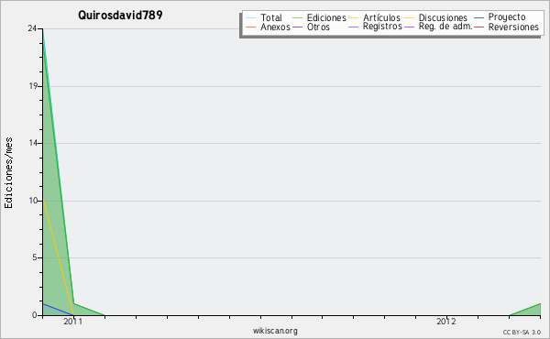The height and width of the screenshot is (339, 550).
Task: Select the Reversiones legend entry
Action: pos(513,27)
